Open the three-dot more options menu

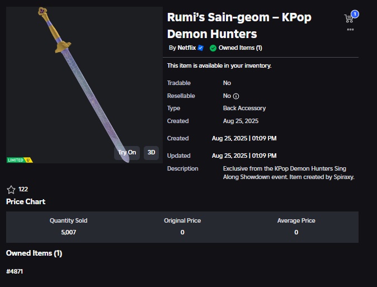(x=350, y=29)
